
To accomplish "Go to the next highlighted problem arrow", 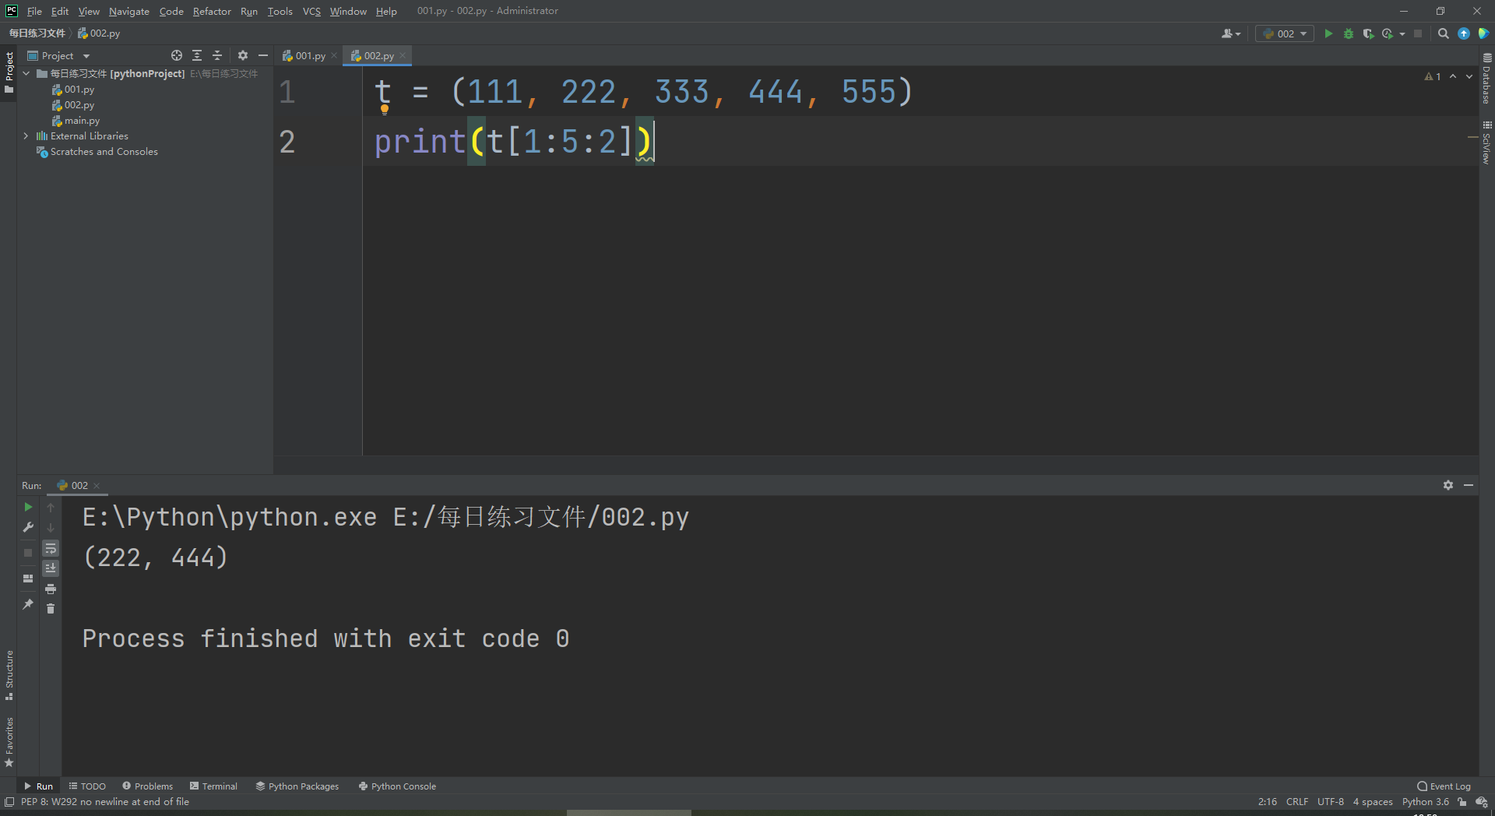I will 1469,76.
